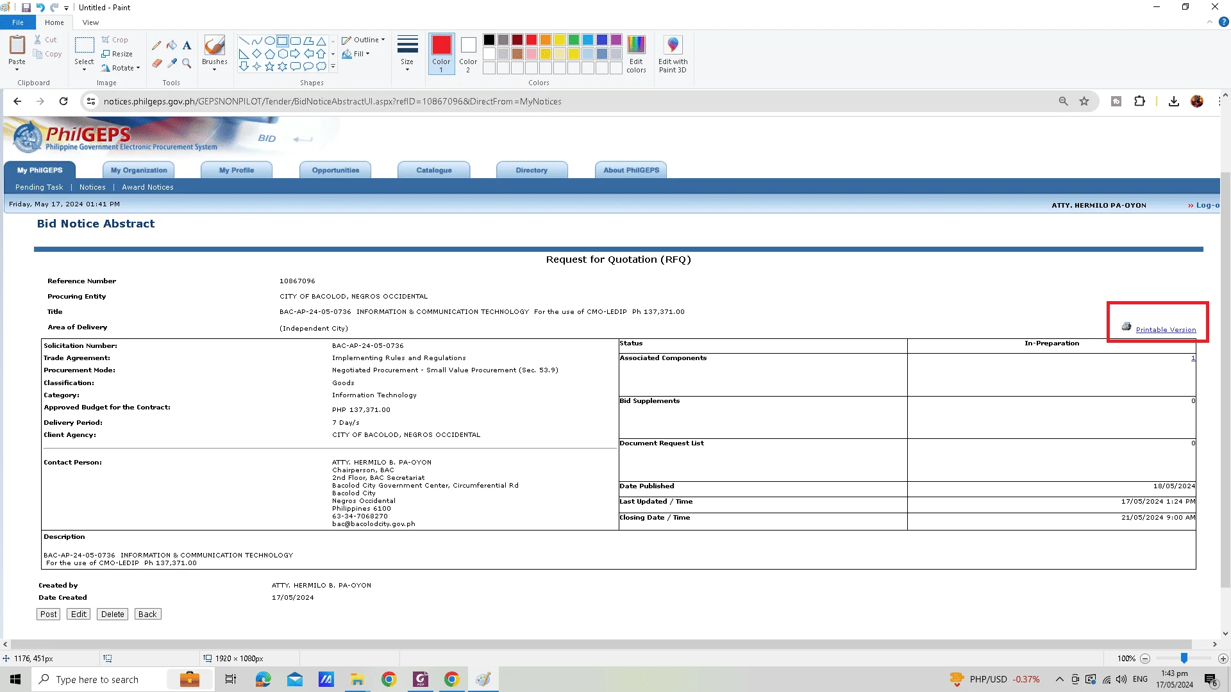Select the Pencil tool
The height and width of the screenshot is (692, 1231).
(x=156, y=45)
